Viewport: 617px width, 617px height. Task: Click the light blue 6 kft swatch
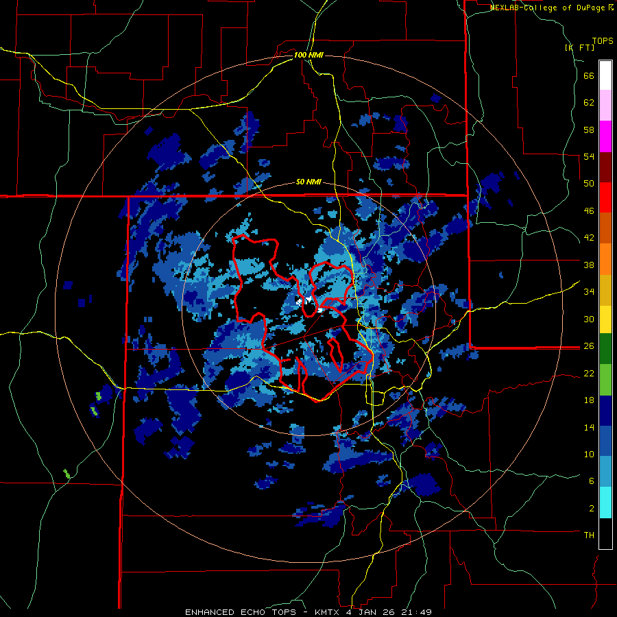coord(605,472)
